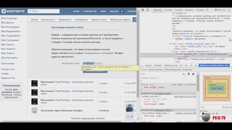Open Мои Фотографии in sidebar
Viewport: 232px width, 130px height.
pos(10,27)
